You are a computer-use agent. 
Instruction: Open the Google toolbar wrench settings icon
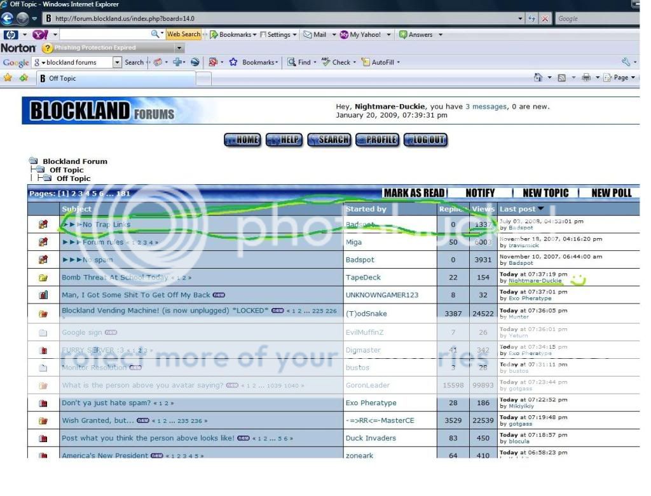(626, 62)
